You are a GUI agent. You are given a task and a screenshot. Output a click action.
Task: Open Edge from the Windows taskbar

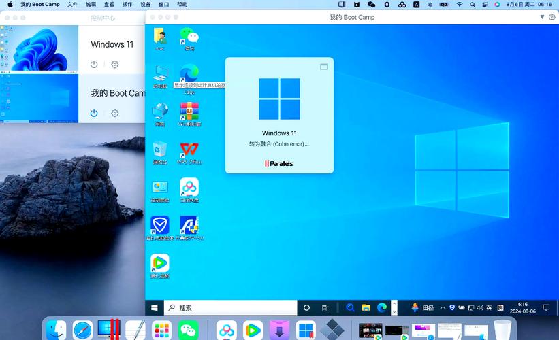pos(382,307)
